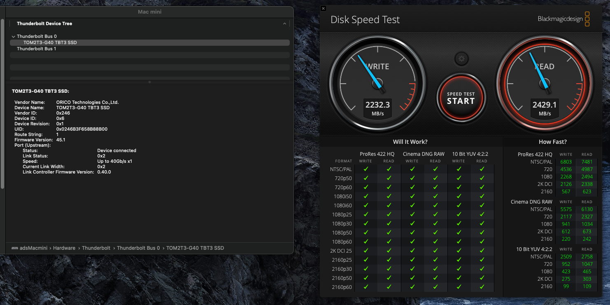
Task: Click the WRITE speed gauge dial
Action: [377, 79]
